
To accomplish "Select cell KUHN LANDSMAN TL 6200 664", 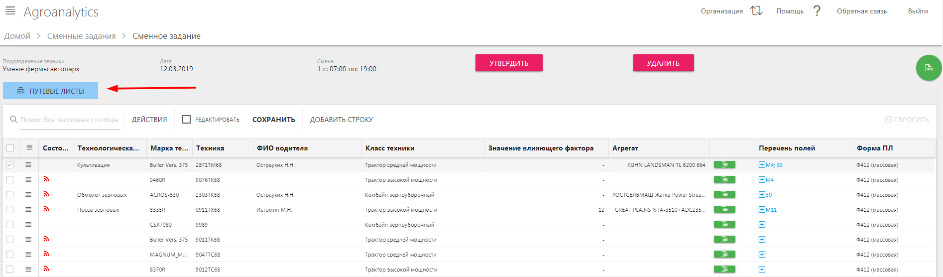I will coord(666,165).
